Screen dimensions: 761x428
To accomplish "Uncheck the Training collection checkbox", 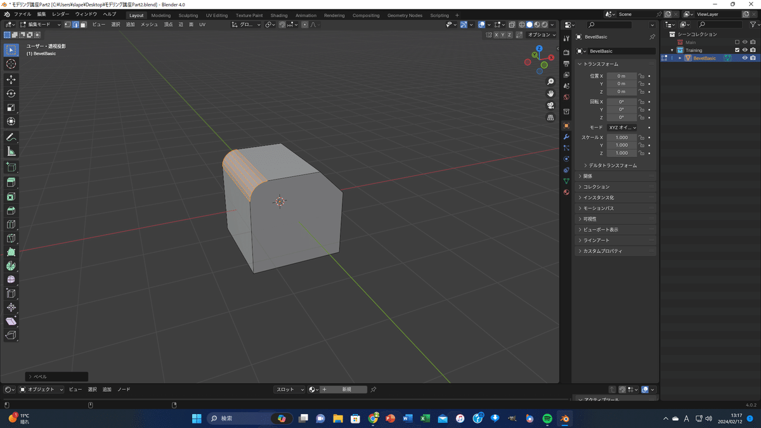I will point(737,50).
